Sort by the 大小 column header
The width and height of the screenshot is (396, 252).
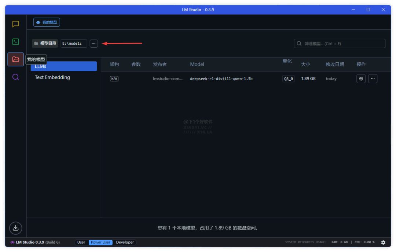click(x=305, y=64)
